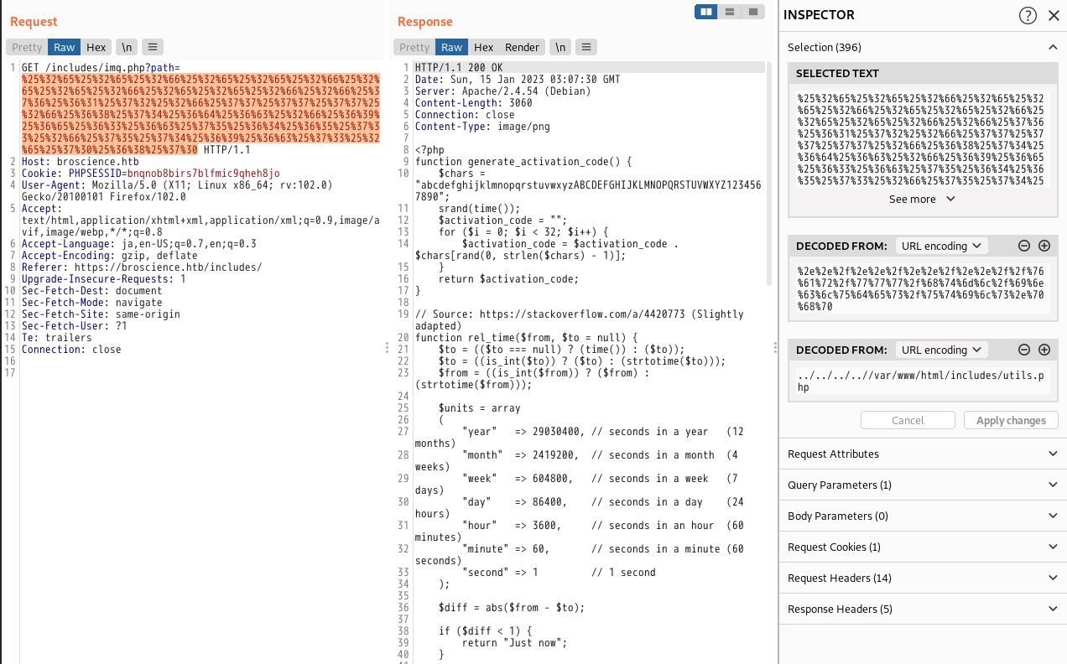1067x664 pixels.
Task: Toggle non-printable characters in the Response pane
Action: pyautogui.click(x=560, y=47)
